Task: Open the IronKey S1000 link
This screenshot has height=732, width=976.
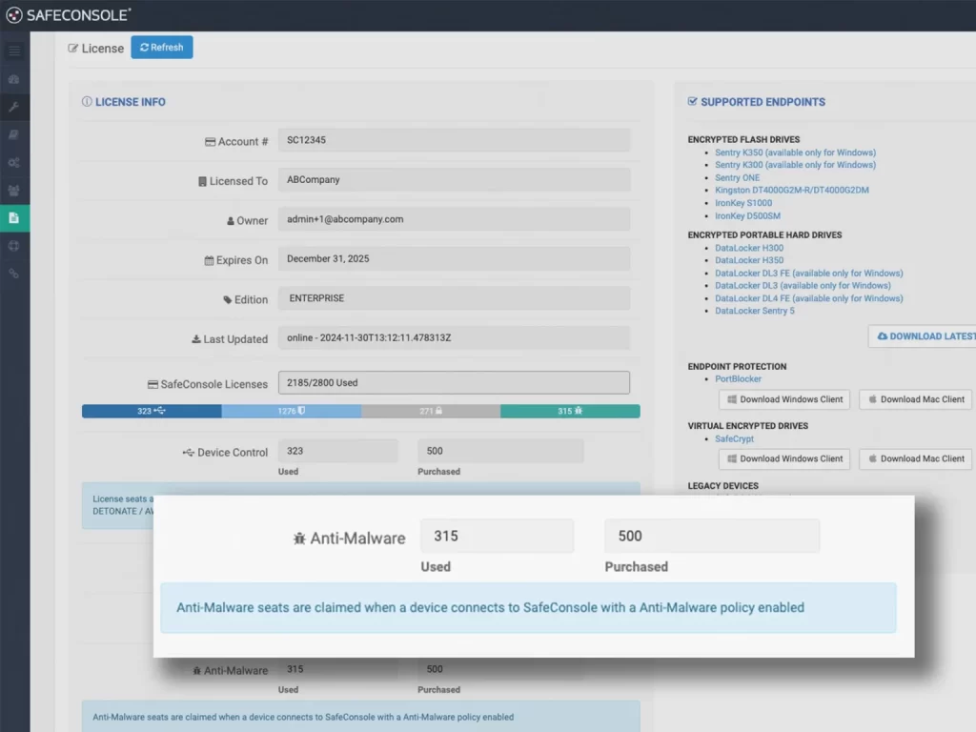Action: 743,203
